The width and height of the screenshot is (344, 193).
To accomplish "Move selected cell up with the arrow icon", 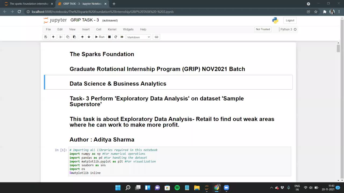I will click(82, 37).
